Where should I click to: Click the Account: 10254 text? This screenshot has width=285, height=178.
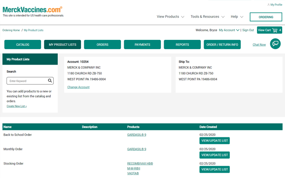(78, 62)
